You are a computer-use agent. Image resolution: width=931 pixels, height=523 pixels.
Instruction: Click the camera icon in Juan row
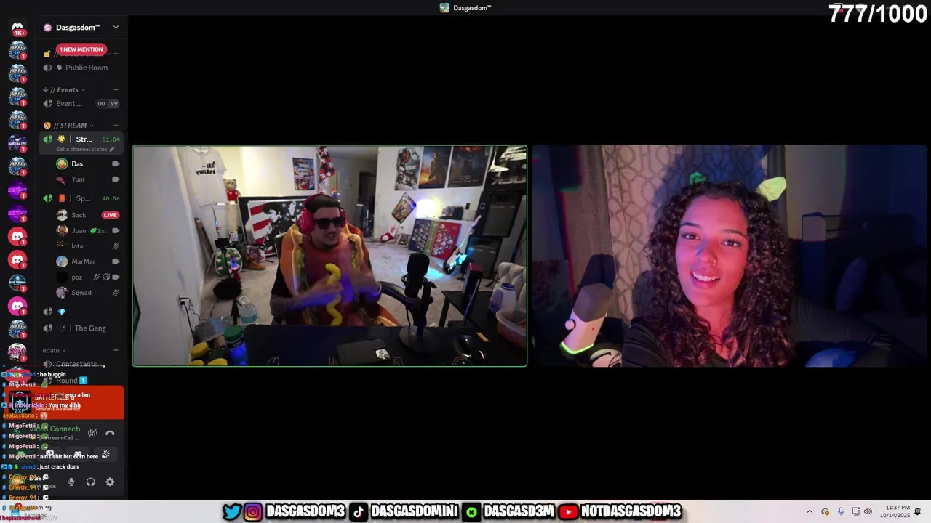(x=116, y=231)
